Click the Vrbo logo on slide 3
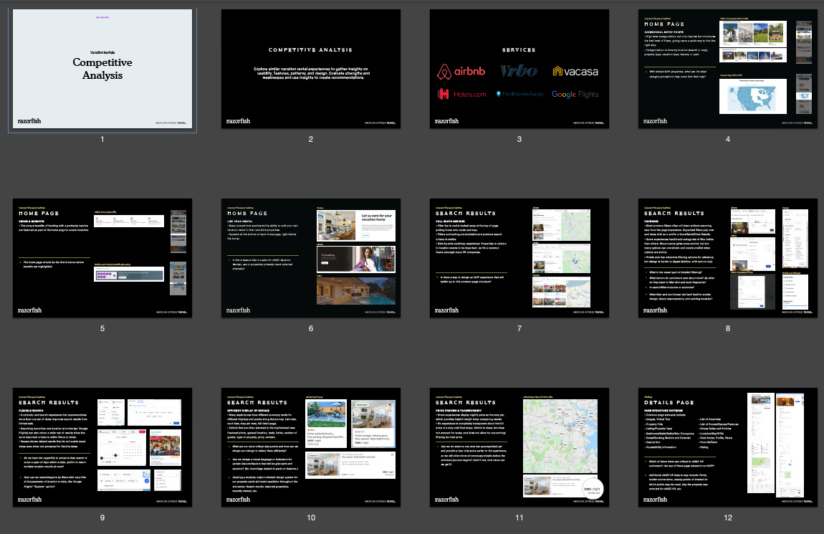Viewport: 824px width, 534px height. [519, 70]
